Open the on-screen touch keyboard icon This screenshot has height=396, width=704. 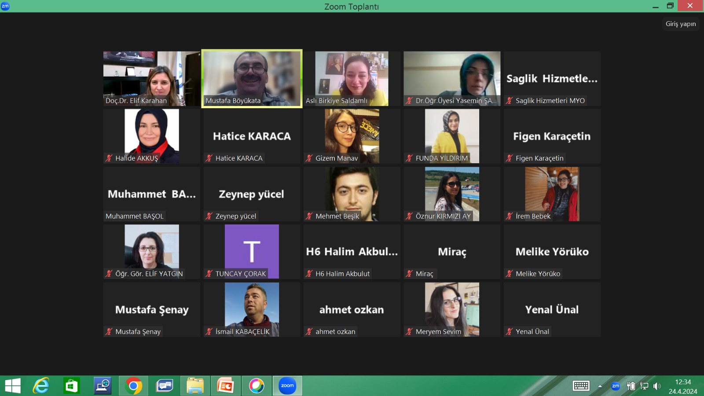(581, 386)
